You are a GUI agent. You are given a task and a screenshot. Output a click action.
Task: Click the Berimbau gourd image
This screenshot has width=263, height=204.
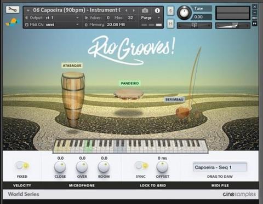pyautogui.click(x=182, y=113)
